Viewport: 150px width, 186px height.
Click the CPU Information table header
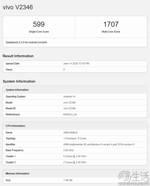[x=15, y=126]
